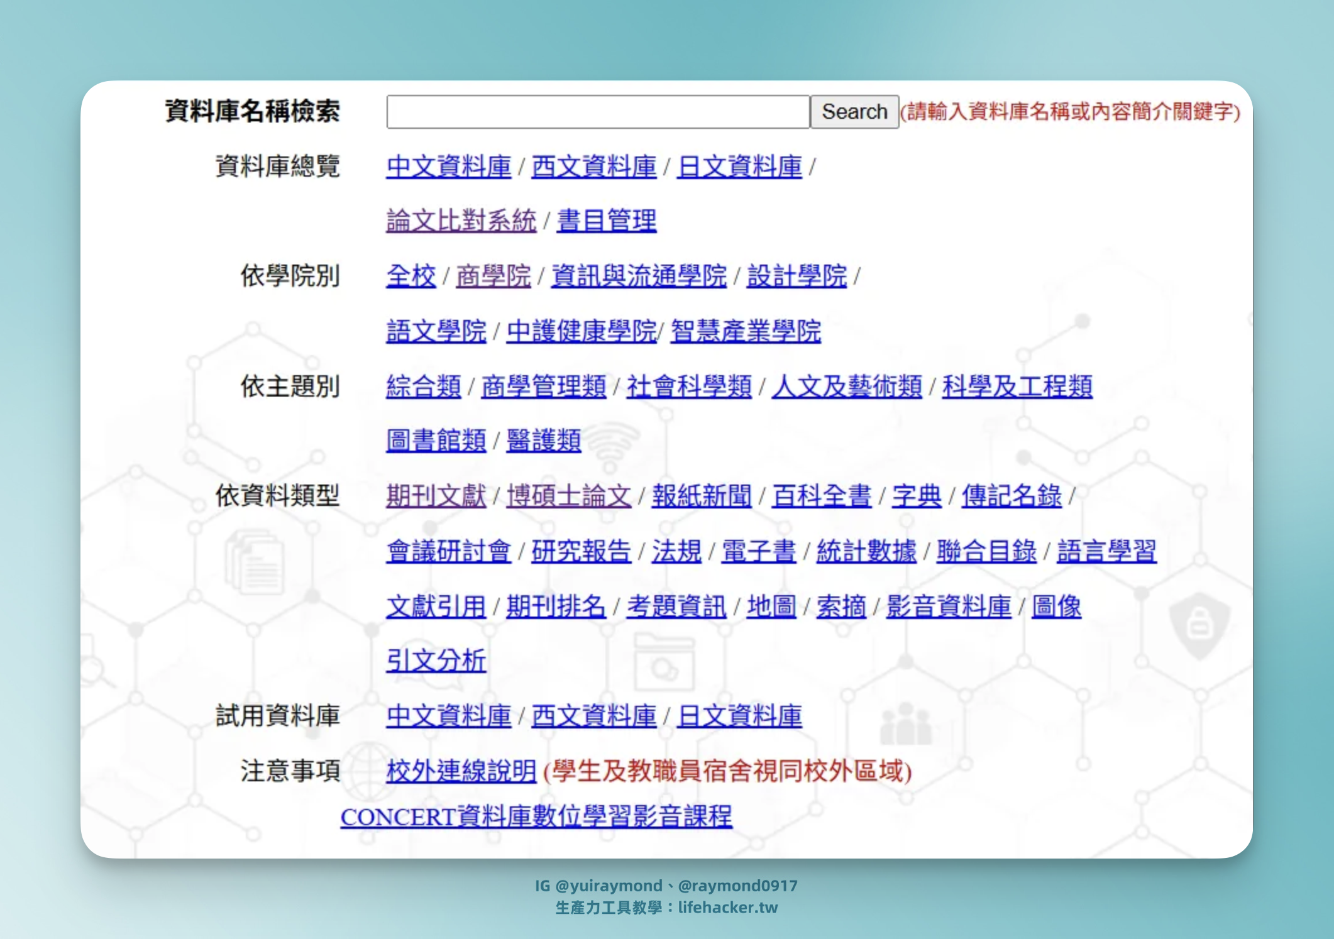Open 校外連線說明 link
Viewport: 1334px width, 939px height.
click(461, 771)
